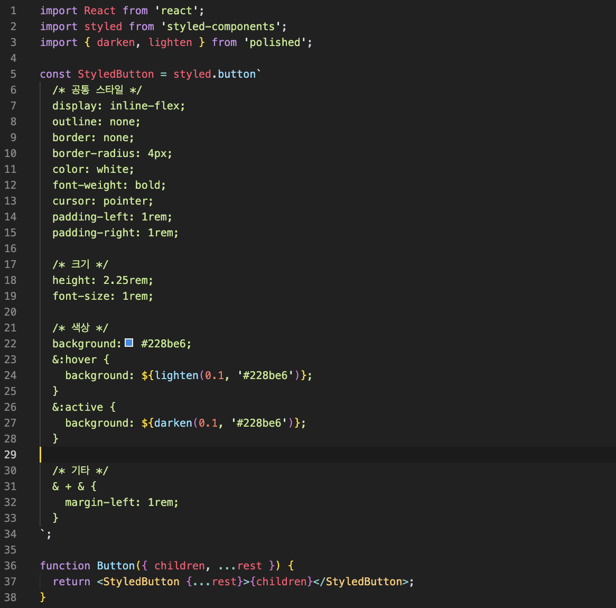Click 'styled-components' string on line 2

click(221, 26)
